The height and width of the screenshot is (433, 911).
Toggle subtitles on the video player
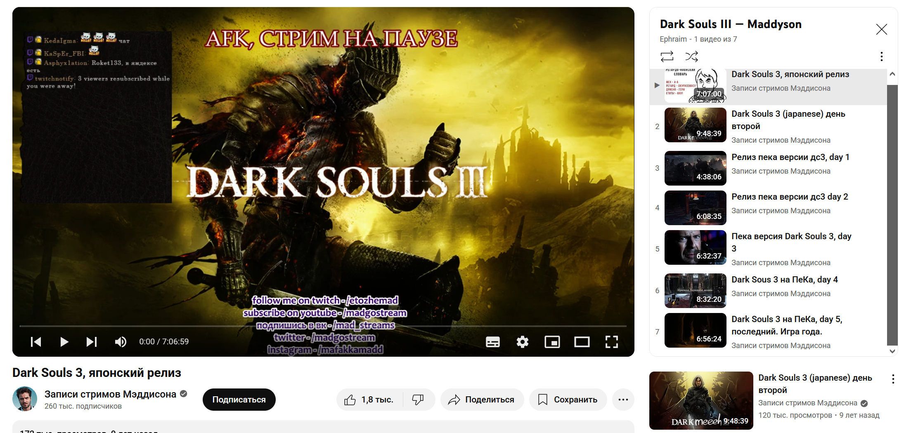(493, 342)
